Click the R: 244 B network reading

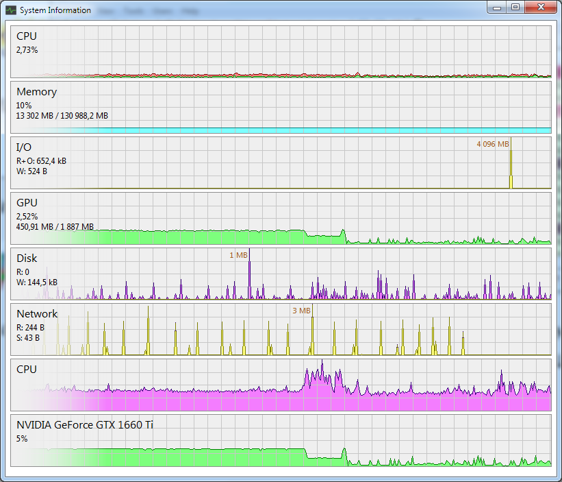point(30,327)
